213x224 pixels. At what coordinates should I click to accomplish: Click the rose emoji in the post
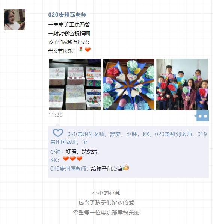[81, 50]
